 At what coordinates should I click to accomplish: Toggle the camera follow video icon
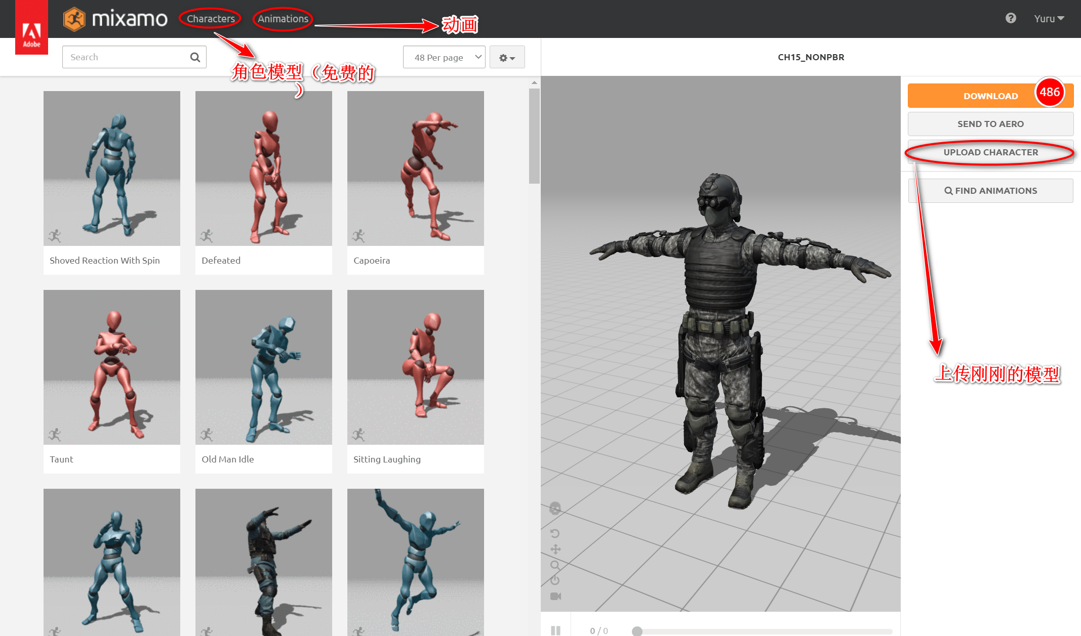(x=555, y=596)
